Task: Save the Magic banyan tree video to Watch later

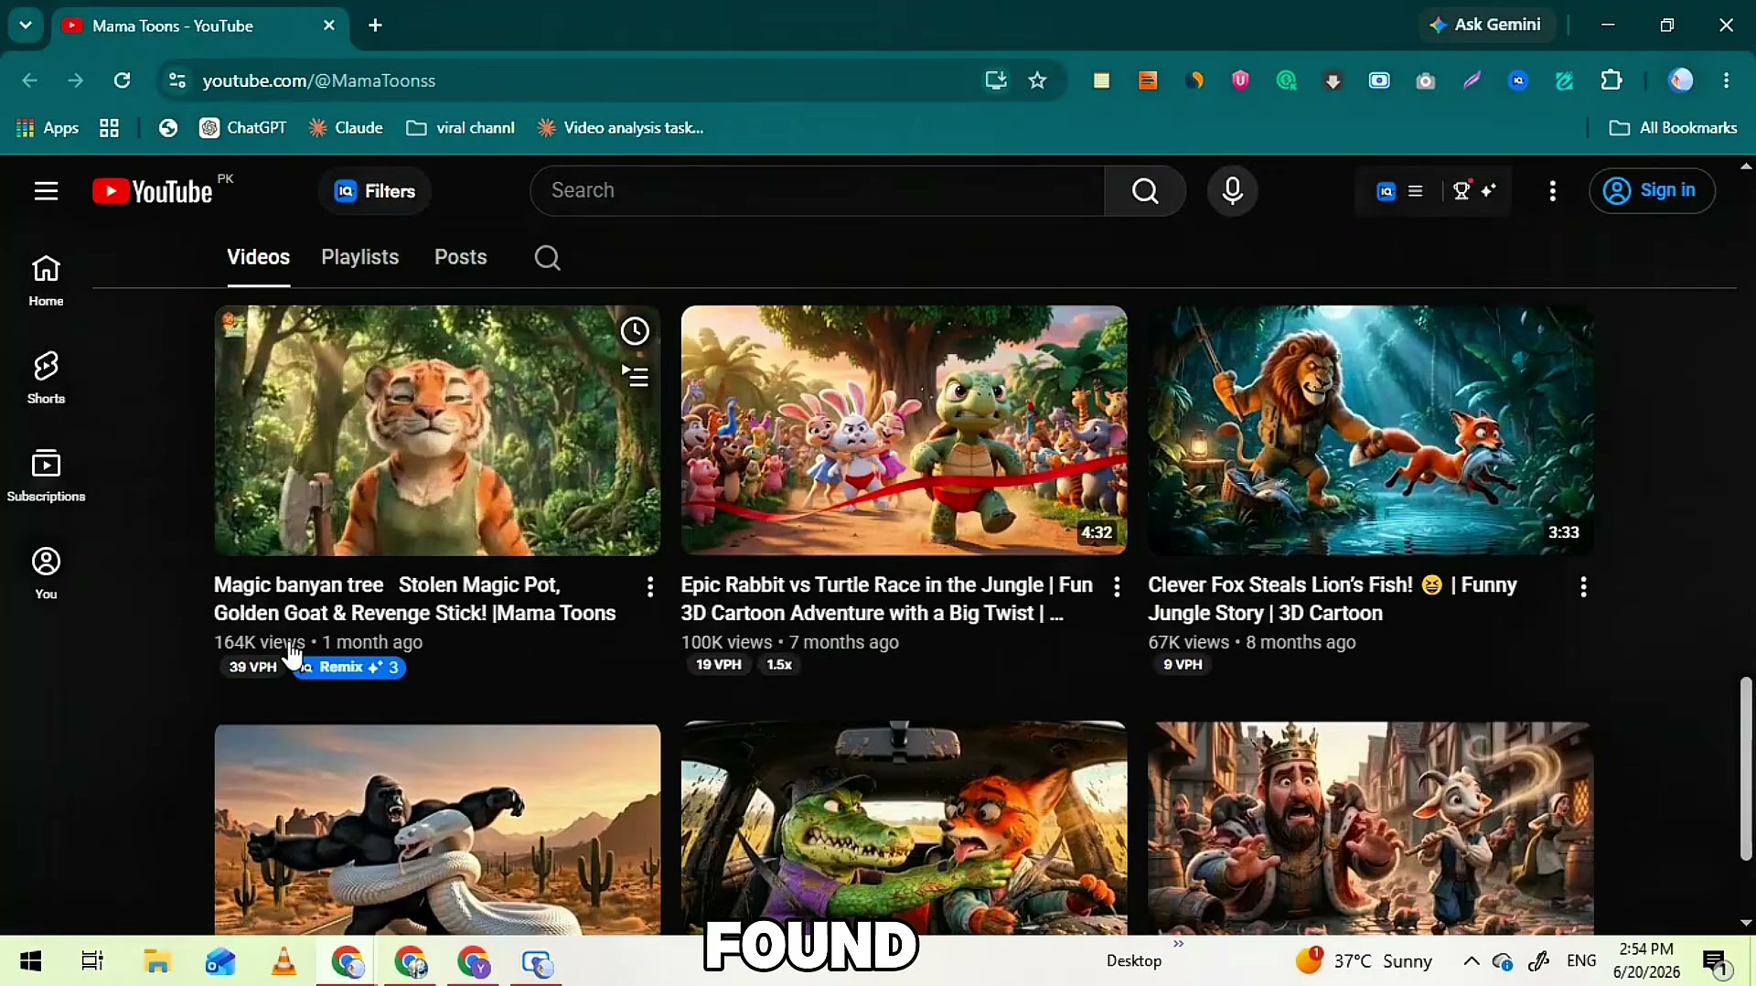Action: 635,331
